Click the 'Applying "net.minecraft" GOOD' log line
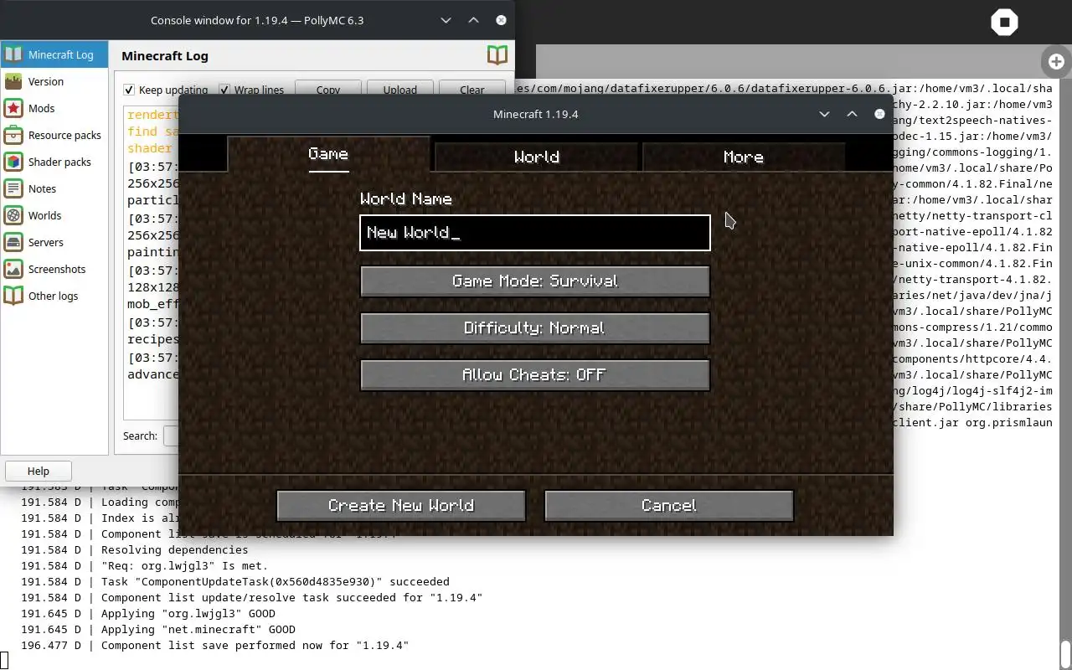The width and height of the screenshot is (1072, 670). click(x=158, y=630)
